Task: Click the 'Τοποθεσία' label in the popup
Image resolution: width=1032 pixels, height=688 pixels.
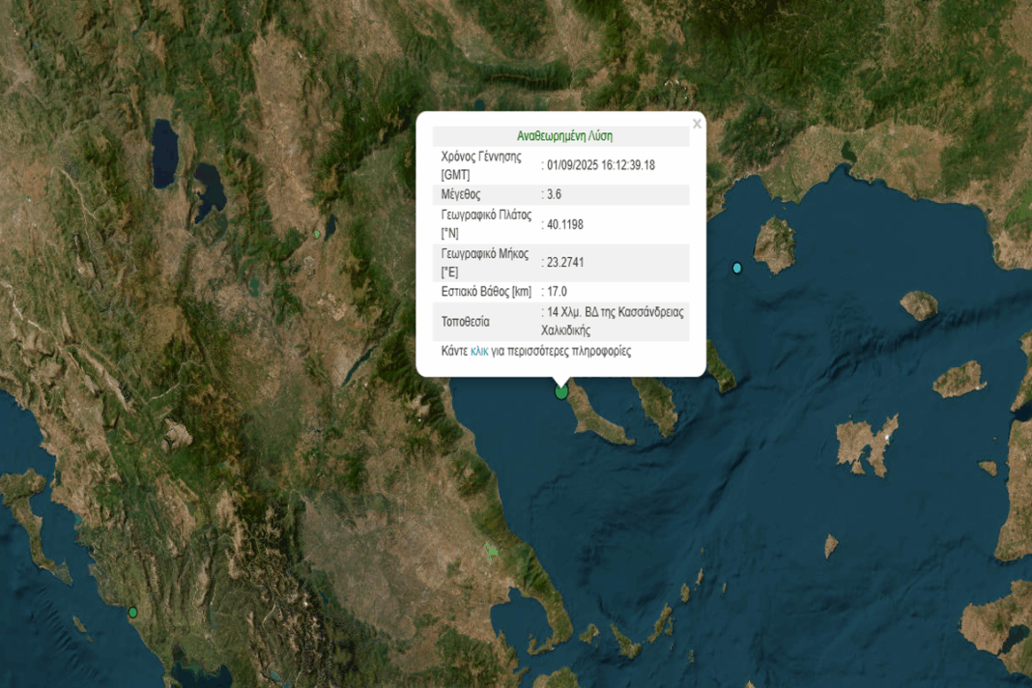Action: 466,322
